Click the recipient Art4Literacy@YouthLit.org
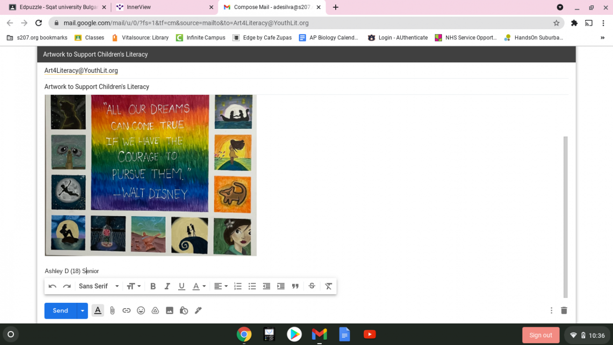 pos(81,70)
